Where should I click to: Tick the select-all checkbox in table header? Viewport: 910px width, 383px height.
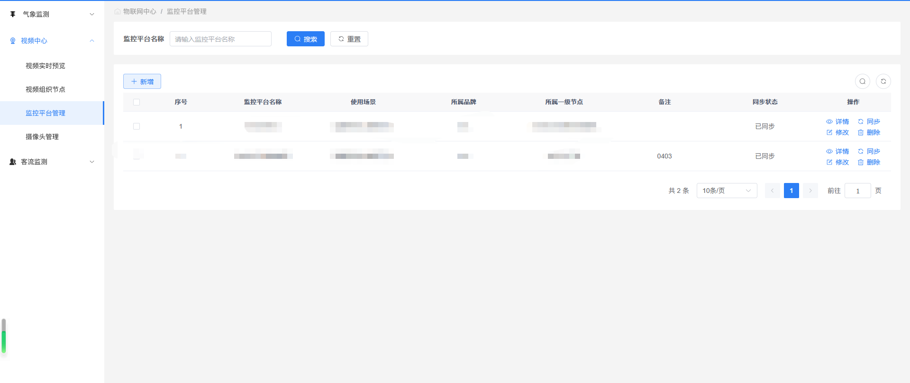pyautogui.click(x=136, y=102)
